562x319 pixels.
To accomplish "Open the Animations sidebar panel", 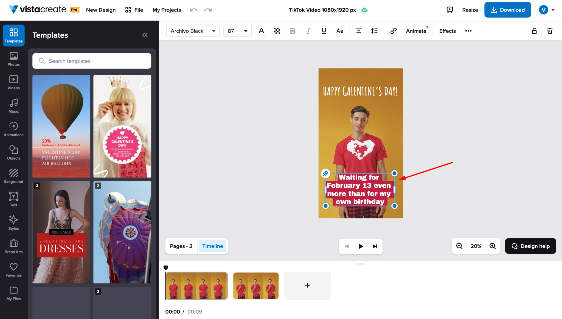I will 13,129.
